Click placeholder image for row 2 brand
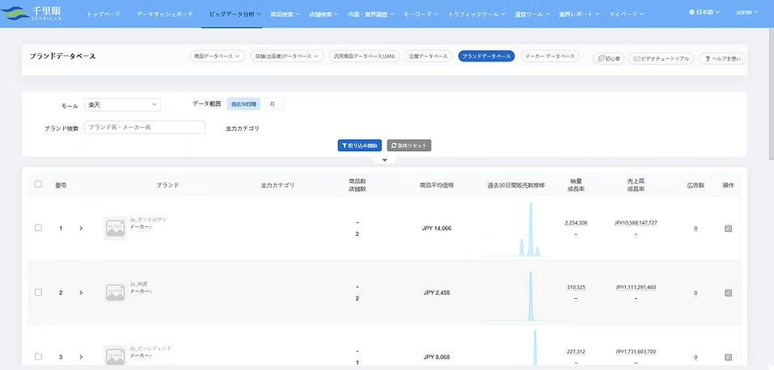The height and width of the screenshot is (370, 774). pos(115,292)
